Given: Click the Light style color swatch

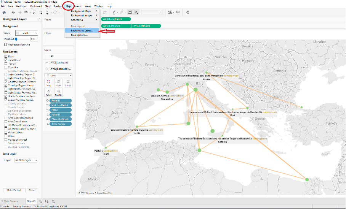Looking at the screenshot, I should coord(19,33).
